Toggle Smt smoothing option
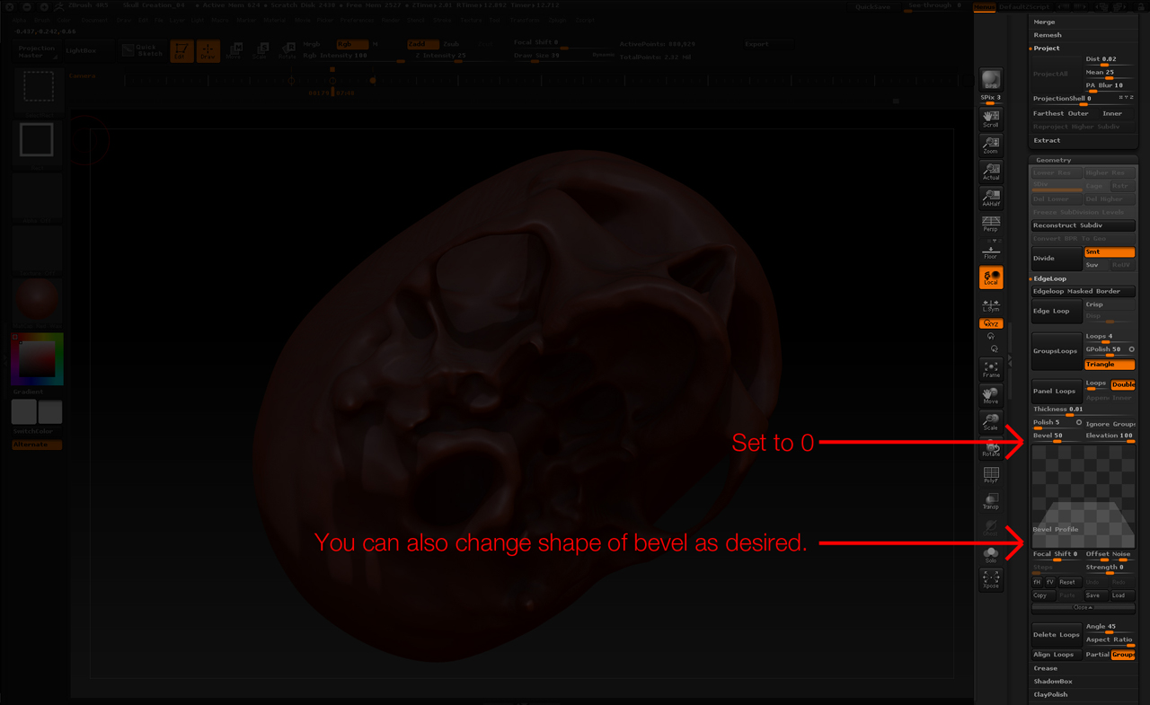 coord(1110,252)
